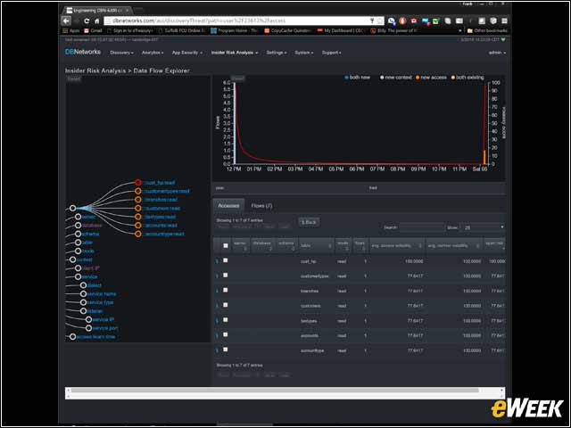Click the page horizontal scrollbar
571x428 pixels.
(x=275, y=391)
